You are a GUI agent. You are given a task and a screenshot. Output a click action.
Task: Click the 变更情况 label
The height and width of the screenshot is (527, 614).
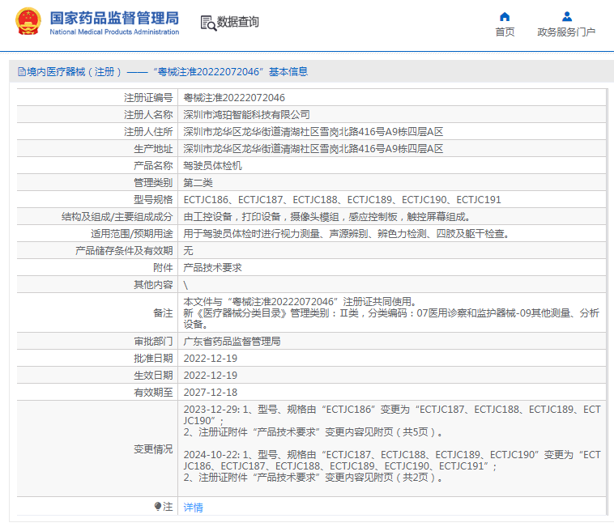click(153, 449)
